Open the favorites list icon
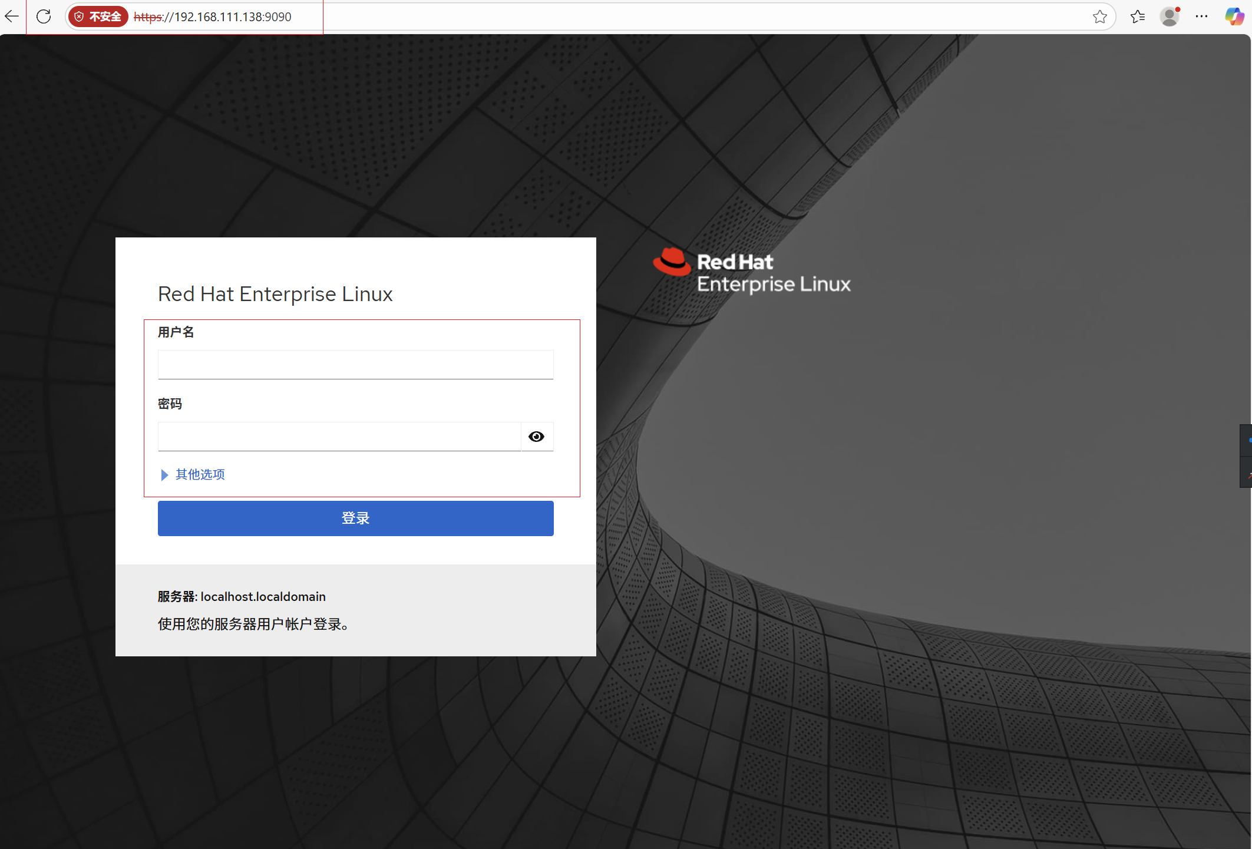The width and height of the screenshot is (1252, 849). (x=1137, y=16)
